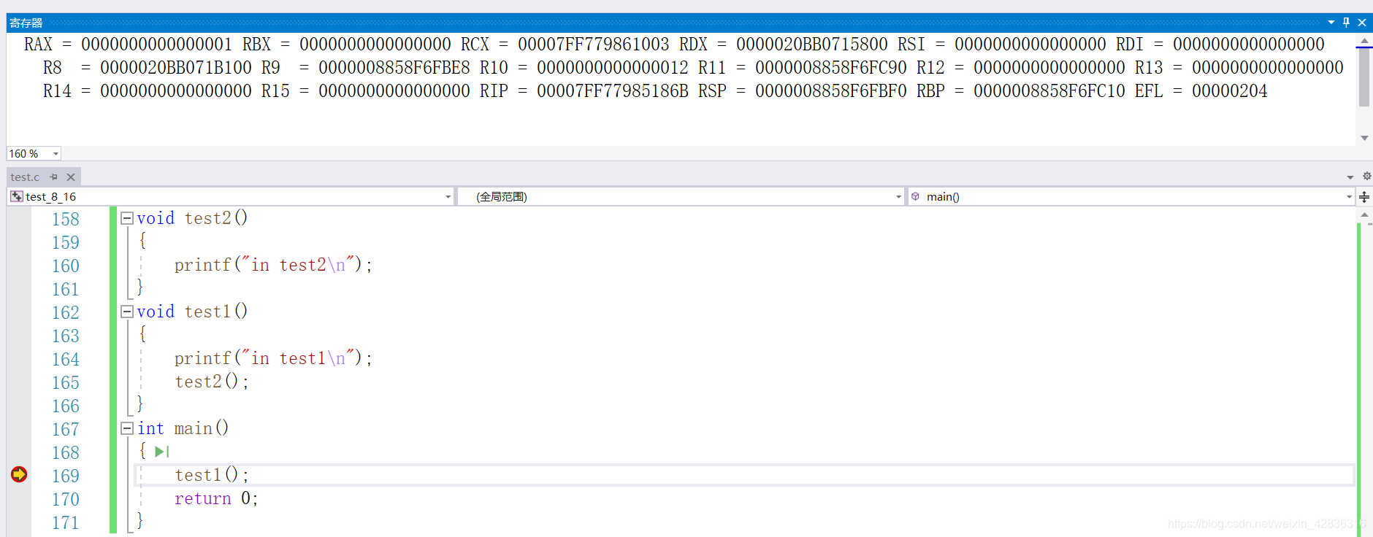Close the registers window
The image size is (1373, 537).
(x=1362, y=23)
